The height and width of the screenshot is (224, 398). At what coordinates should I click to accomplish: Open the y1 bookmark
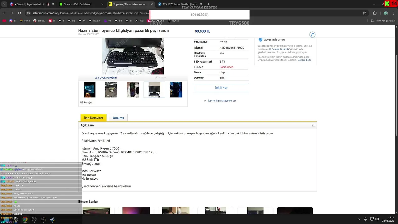[x=108, y=21]
